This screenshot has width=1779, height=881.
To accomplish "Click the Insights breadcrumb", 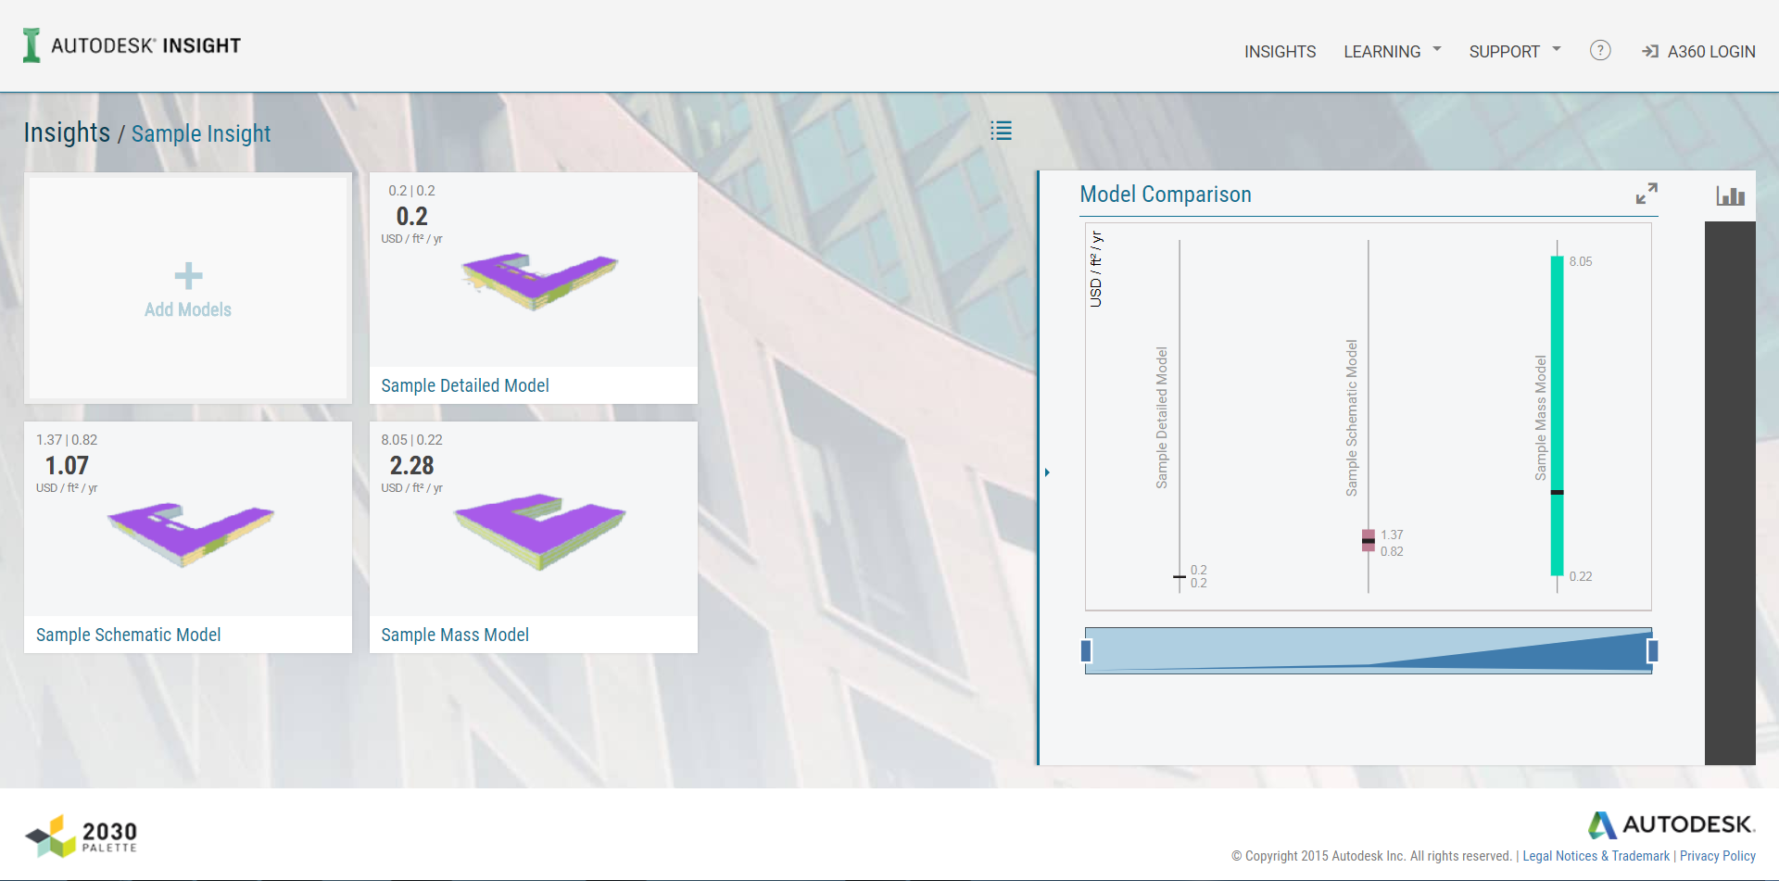I will 66,132.
